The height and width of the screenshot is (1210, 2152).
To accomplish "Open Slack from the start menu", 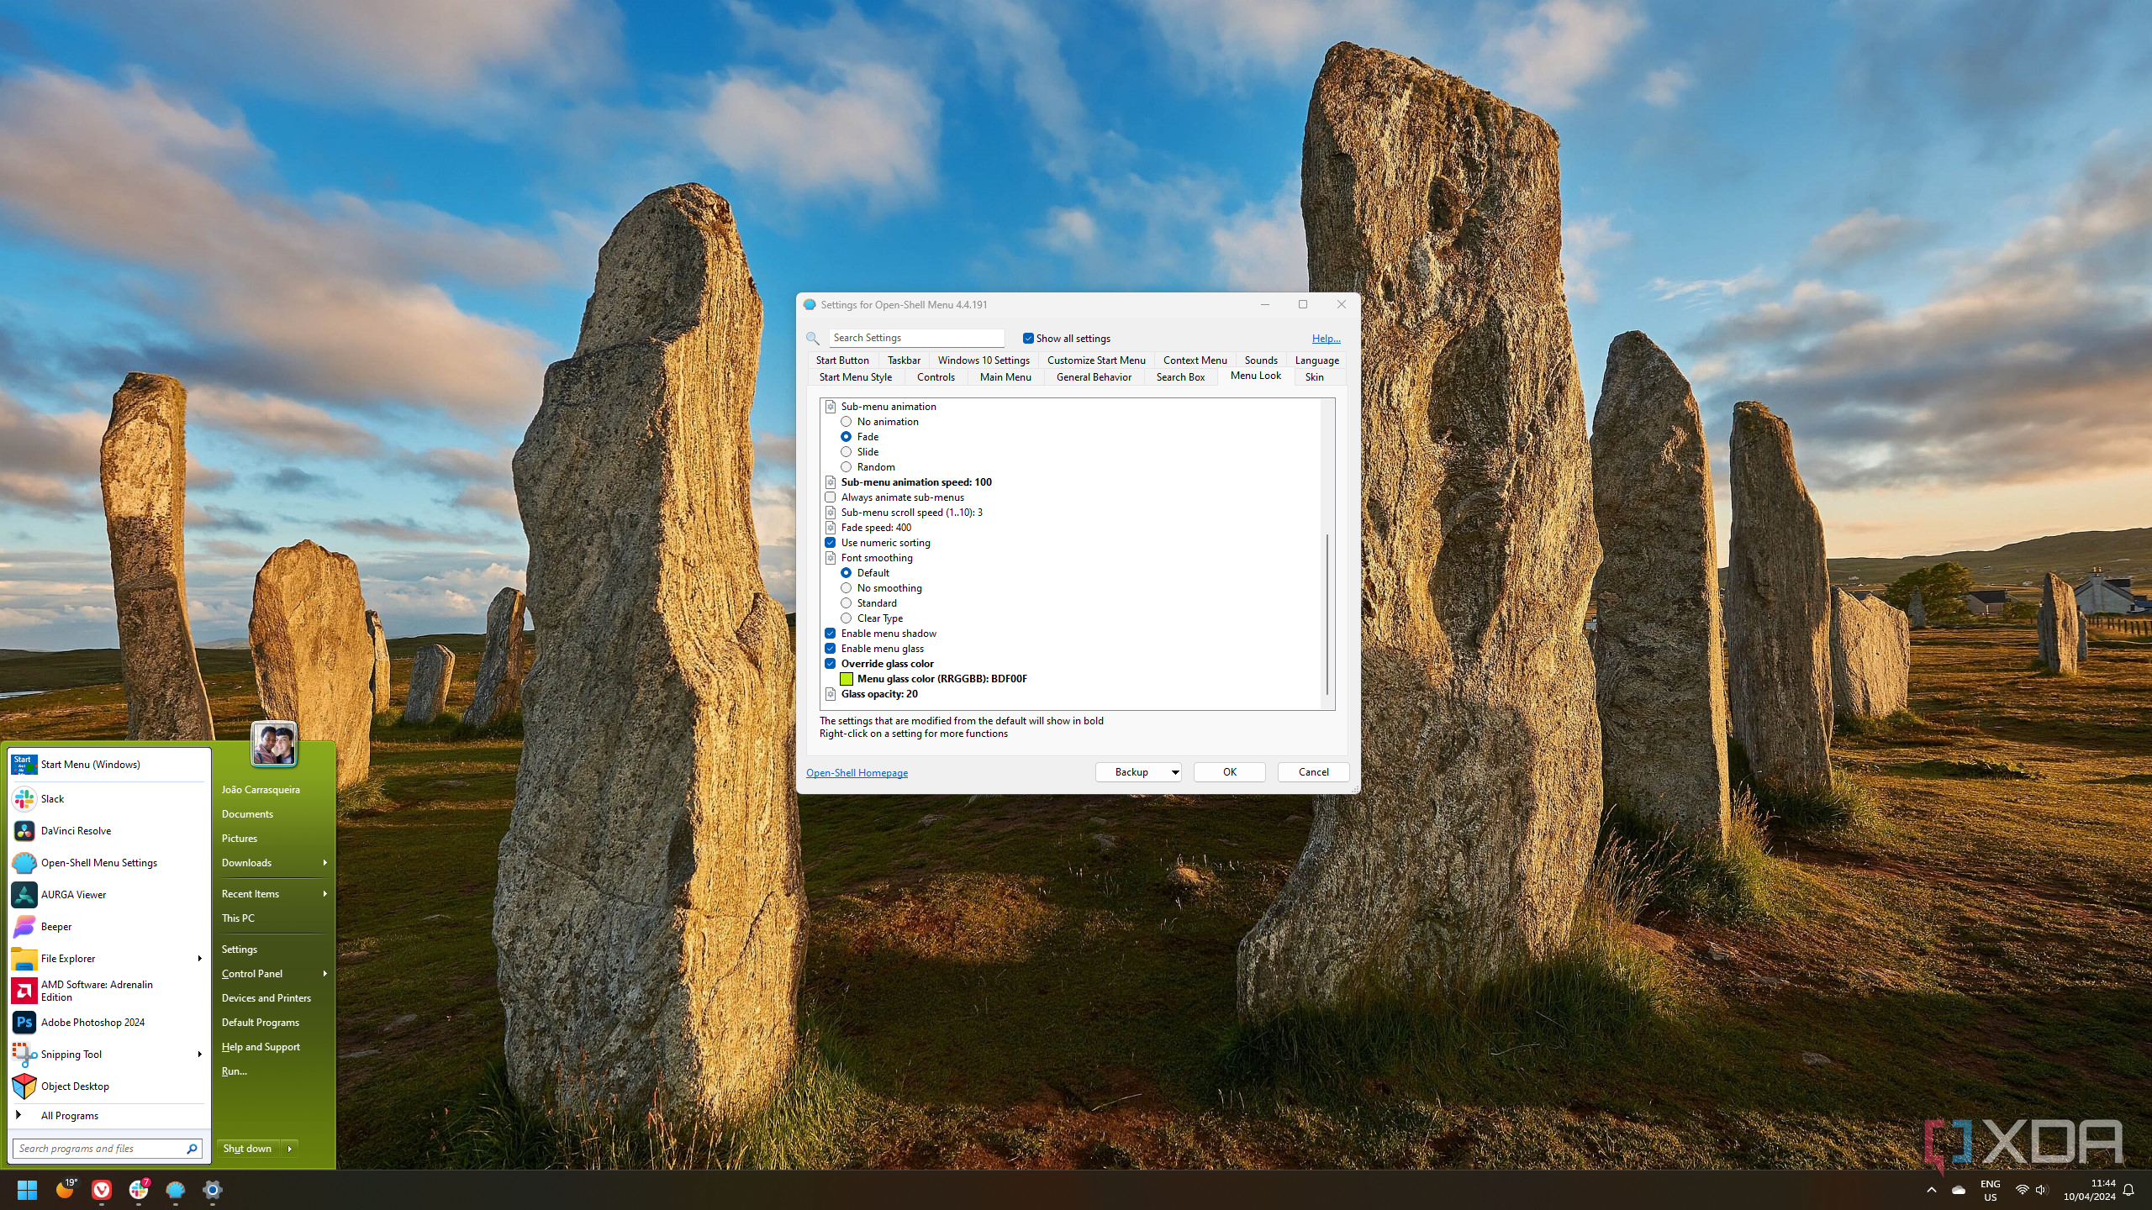I will [52, 798].
